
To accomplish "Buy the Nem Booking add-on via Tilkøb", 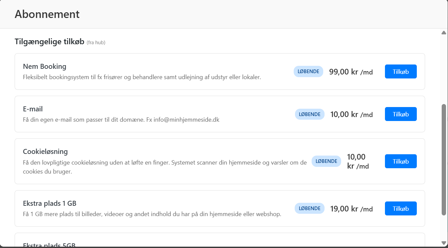I will click(401, 71).
